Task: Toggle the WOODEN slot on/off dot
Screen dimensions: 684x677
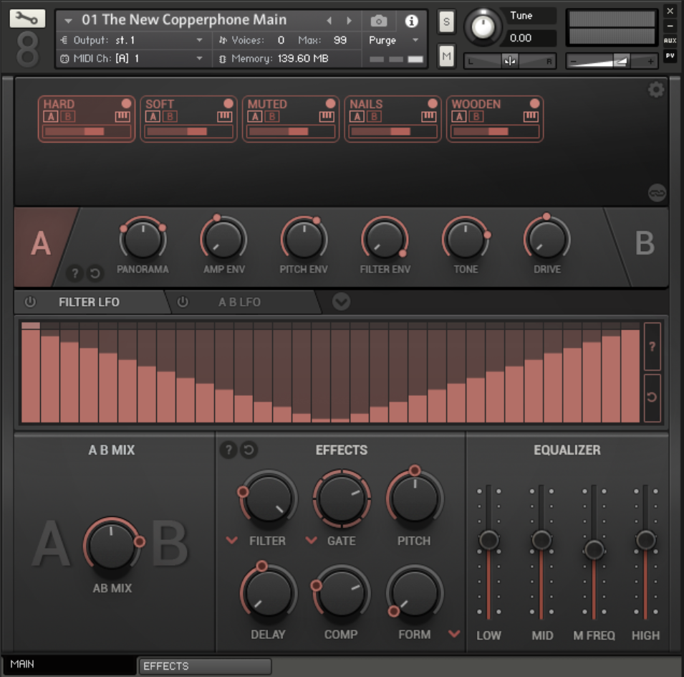Action: click(x=534, y=103)
